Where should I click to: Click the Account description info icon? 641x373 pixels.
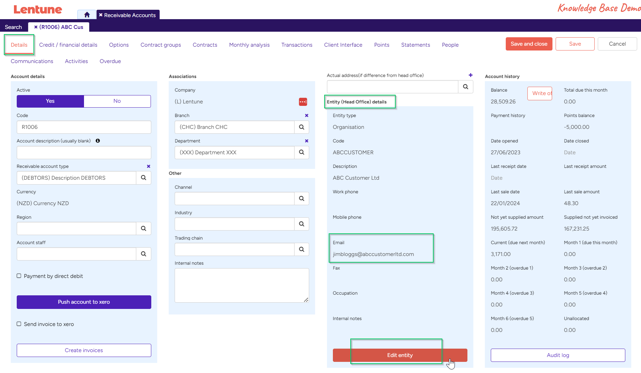(x=98, y=141)
